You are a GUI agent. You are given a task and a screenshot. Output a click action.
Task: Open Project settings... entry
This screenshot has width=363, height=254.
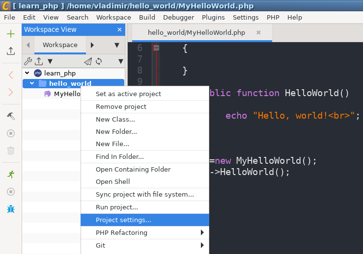coord(145,220)
